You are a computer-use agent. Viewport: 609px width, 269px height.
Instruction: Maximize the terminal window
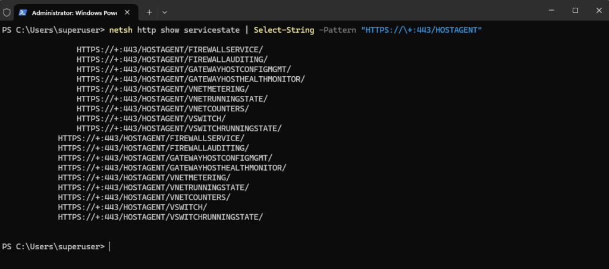click(575, 11)
